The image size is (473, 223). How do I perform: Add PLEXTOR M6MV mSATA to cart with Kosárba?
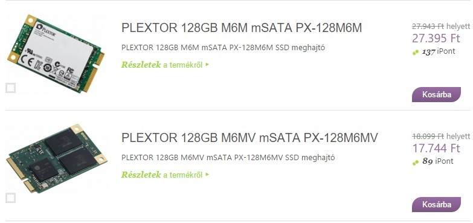436,204
